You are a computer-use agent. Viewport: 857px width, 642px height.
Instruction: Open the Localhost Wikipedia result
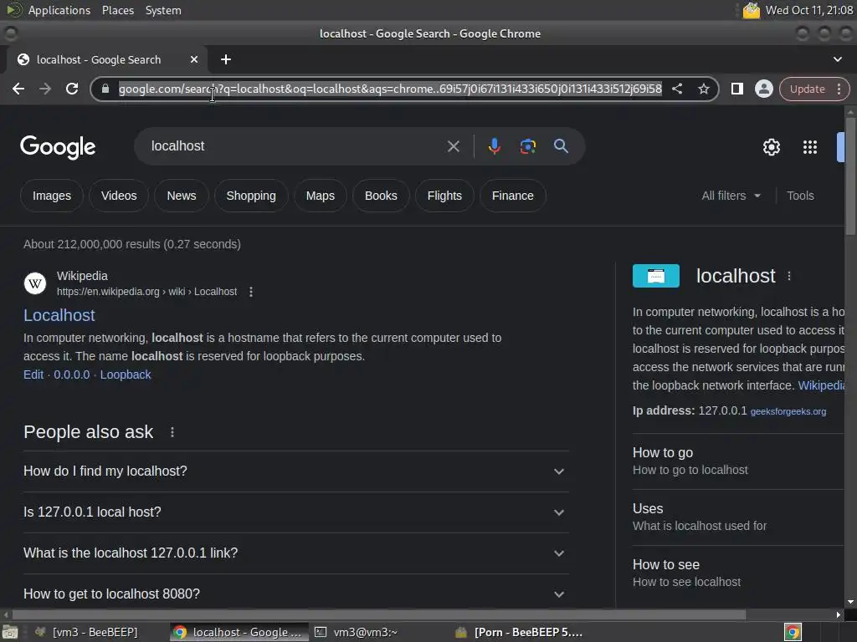pos(59,315)
